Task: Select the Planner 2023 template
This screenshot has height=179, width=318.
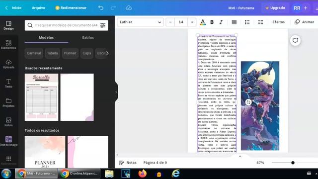Action: [x=45, y=152]
